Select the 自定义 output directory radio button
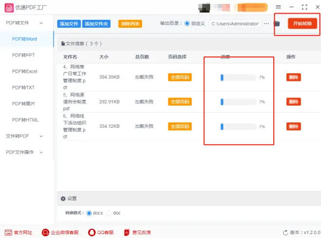This screenshot has height=238, width=321. click(187, 23)
